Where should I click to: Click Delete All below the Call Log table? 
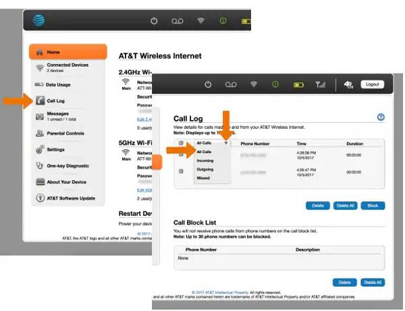(346, 206)
